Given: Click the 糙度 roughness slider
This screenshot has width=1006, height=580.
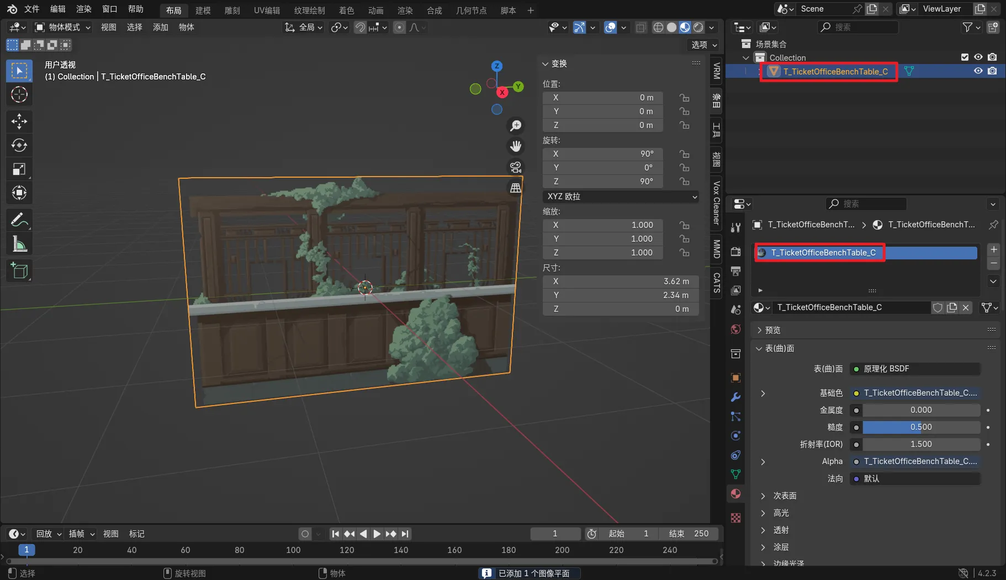Looking at the screenshot, I should pyautogui.click(x=921, y=427).
